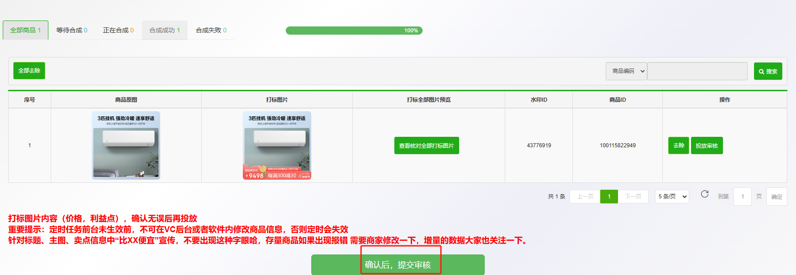
Task: Select the 合成成功 tab
Action: (165, 30)
